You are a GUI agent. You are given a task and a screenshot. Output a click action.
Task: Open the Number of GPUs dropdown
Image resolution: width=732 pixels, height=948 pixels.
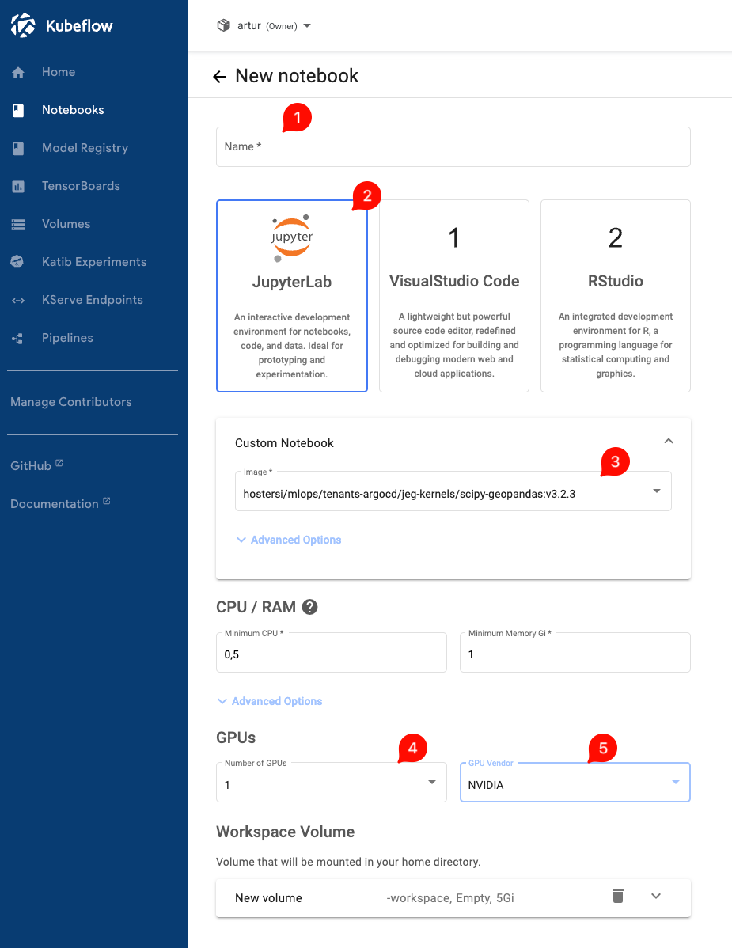[x=332, y=783]
